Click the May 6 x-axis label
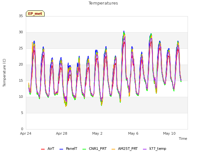Image resolution: width=207 pixels, height=155 pixels. tap(133, 133)
